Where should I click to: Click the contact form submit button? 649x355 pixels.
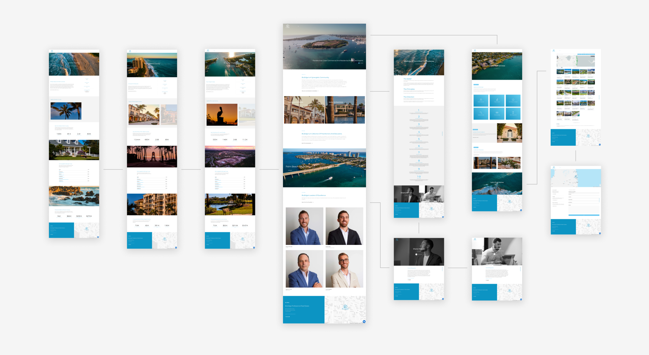[x=584, y=215]
